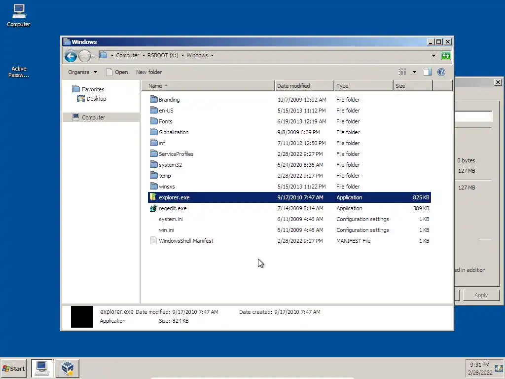The width and height of the screenshot is (505, 379).
Task: Click the greyed-out Forward arrow button
Action: point(84,56)
